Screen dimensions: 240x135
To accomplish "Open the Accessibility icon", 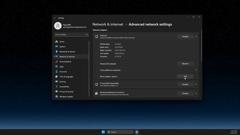I will pos(57,87).
